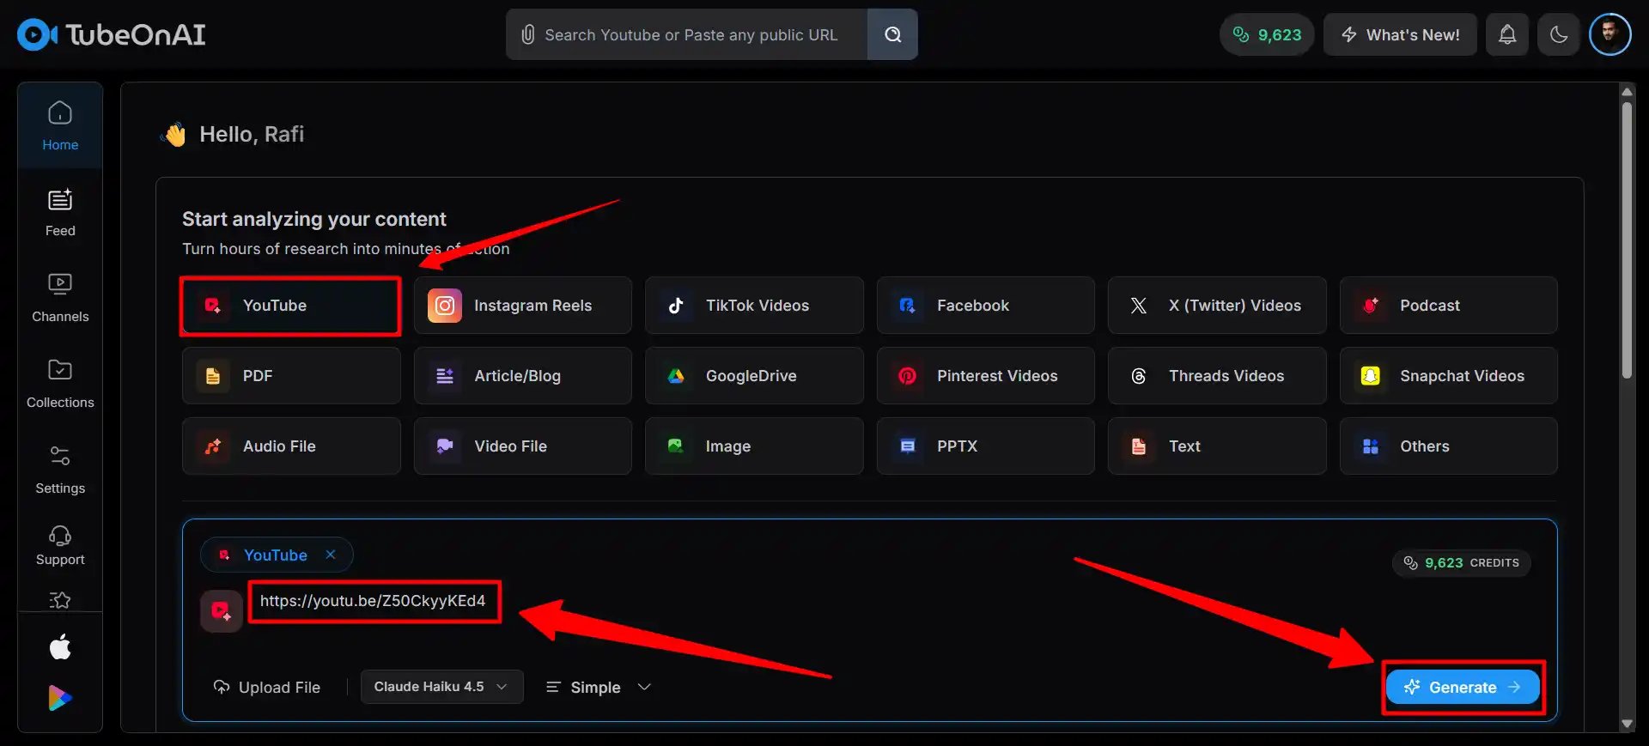Click the Apple app store icon
The width and height of the screenshot is (1649, 746).
tap(60, 646)
